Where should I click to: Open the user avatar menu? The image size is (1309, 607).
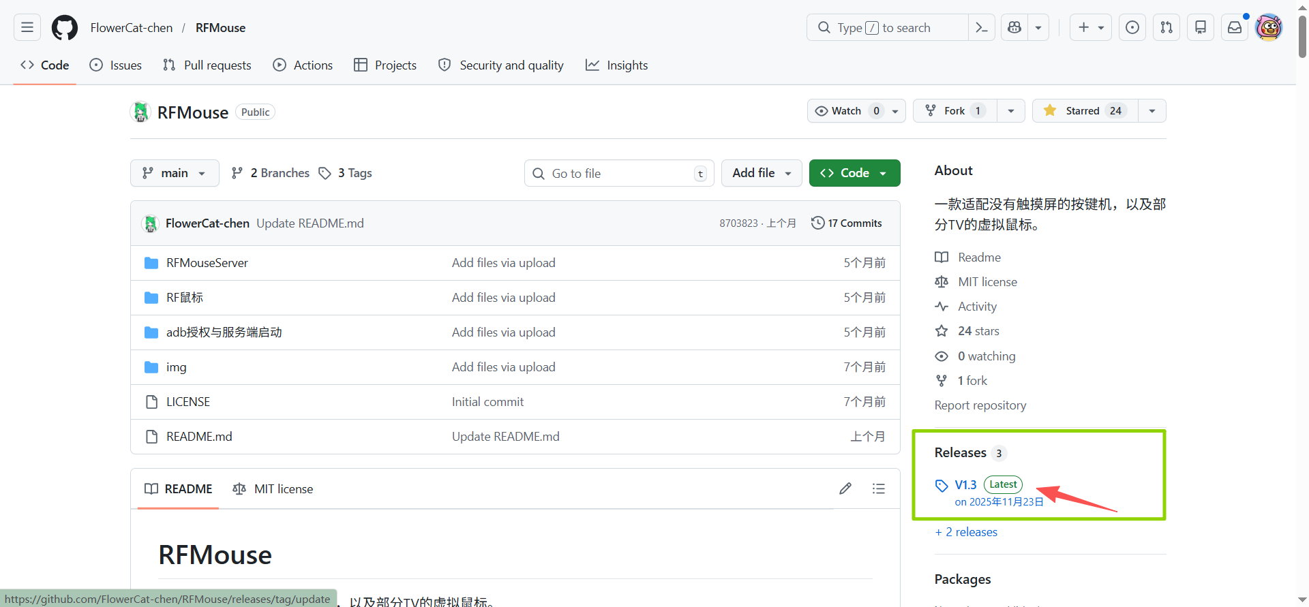point(1269,27)
